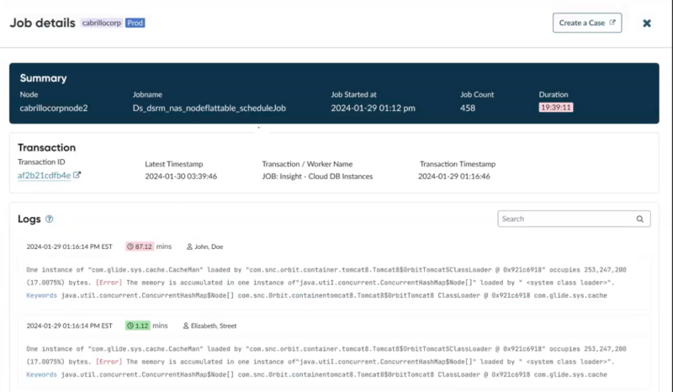673x392 pixels.
Task: Click the Prod environment badge
Action: tap(135, 23)
